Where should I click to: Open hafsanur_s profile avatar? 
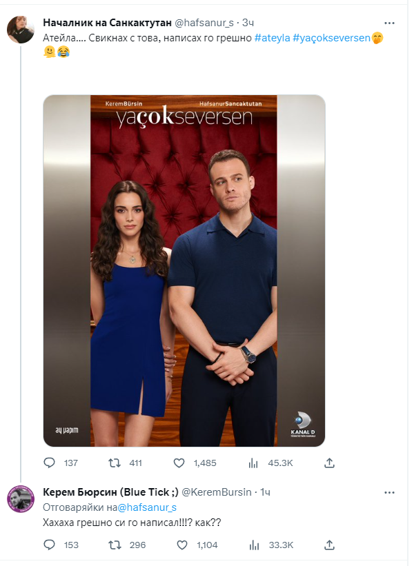pos(20,30)
